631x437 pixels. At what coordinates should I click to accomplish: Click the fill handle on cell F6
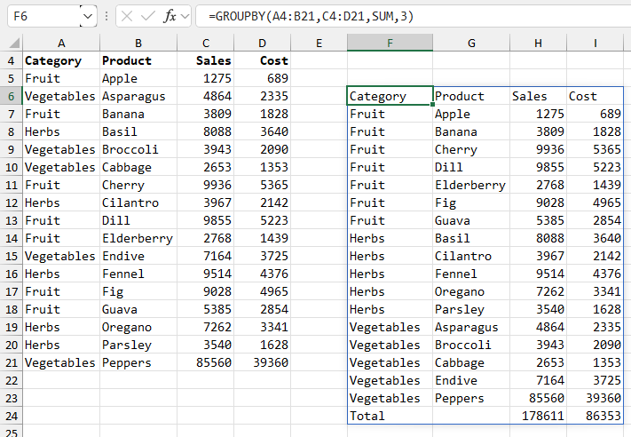click(432, 104)
